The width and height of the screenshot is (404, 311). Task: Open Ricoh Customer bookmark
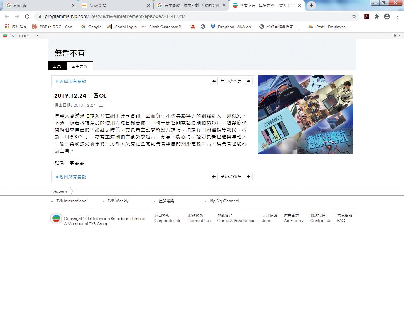pos(163,27)
